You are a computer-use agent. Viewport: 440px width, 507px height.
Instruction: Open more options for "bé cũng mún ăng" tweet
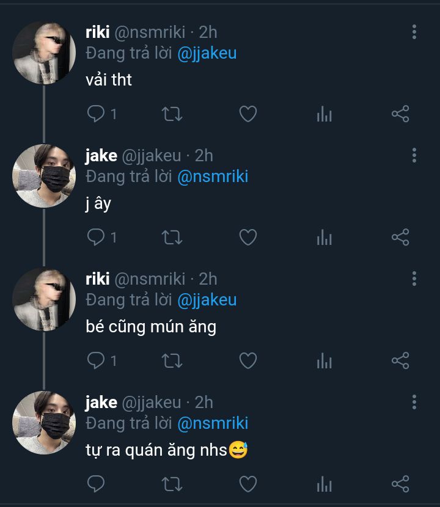(414, 279)
